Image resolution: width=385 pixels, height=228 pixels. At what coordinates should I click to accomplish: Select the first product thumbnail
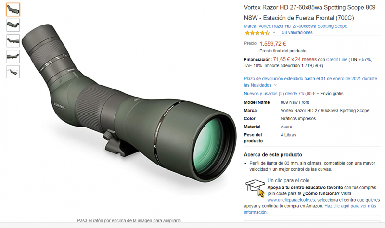coord(13,10)
